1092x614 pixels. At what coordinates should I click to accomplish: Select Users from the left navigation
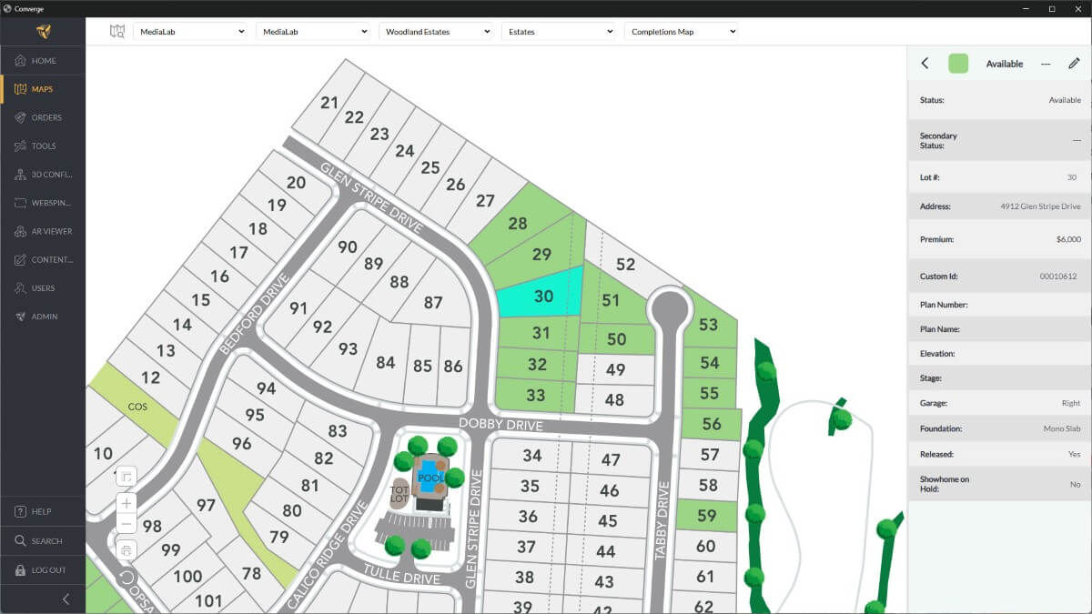(x=43, y=288)
